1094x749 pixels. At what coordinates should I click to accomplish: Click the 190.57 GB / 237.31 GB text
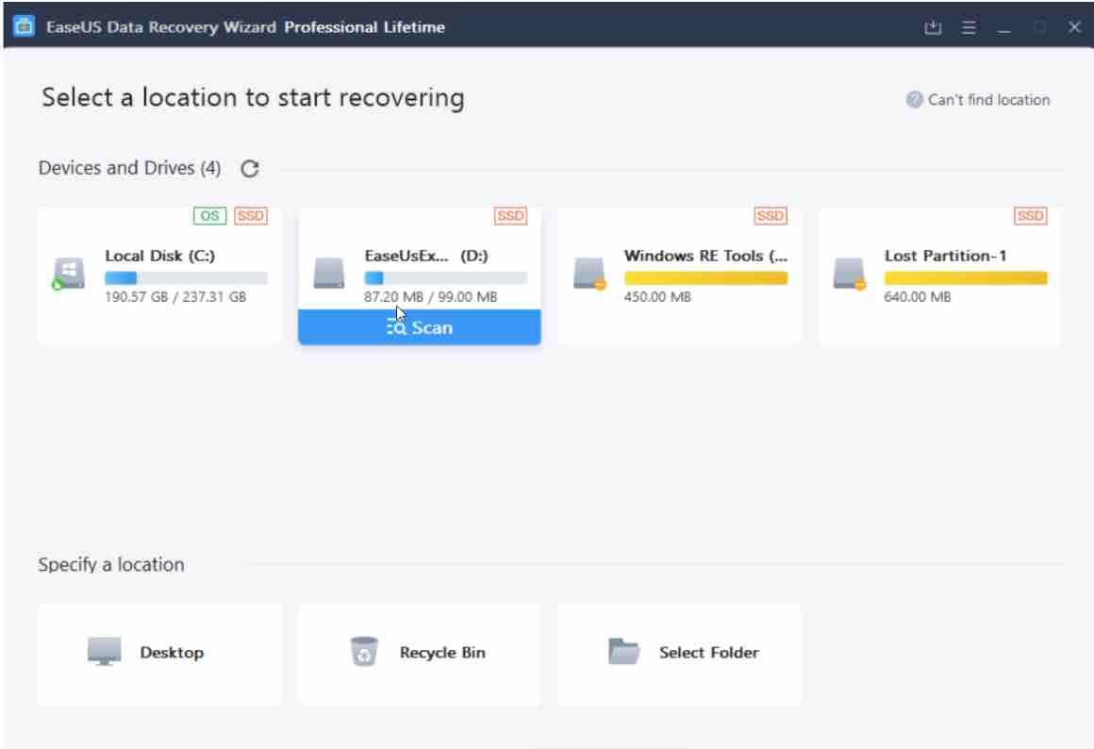175,296
